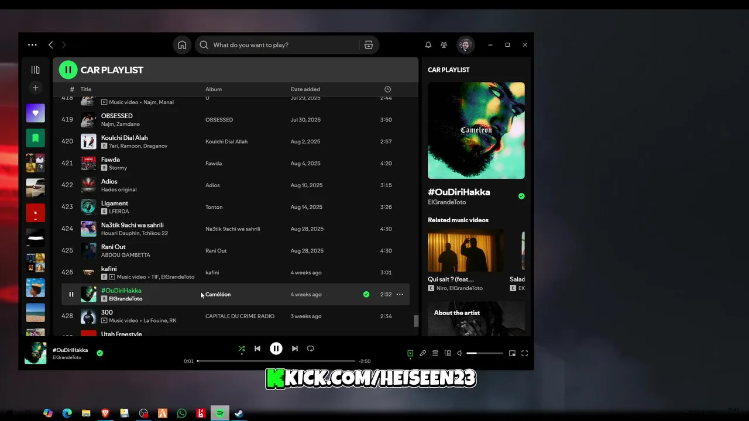The width and height of the screenshot is (749, 421).
Task: Click now-playing cover in bottom bar
Action: [36, 353]
